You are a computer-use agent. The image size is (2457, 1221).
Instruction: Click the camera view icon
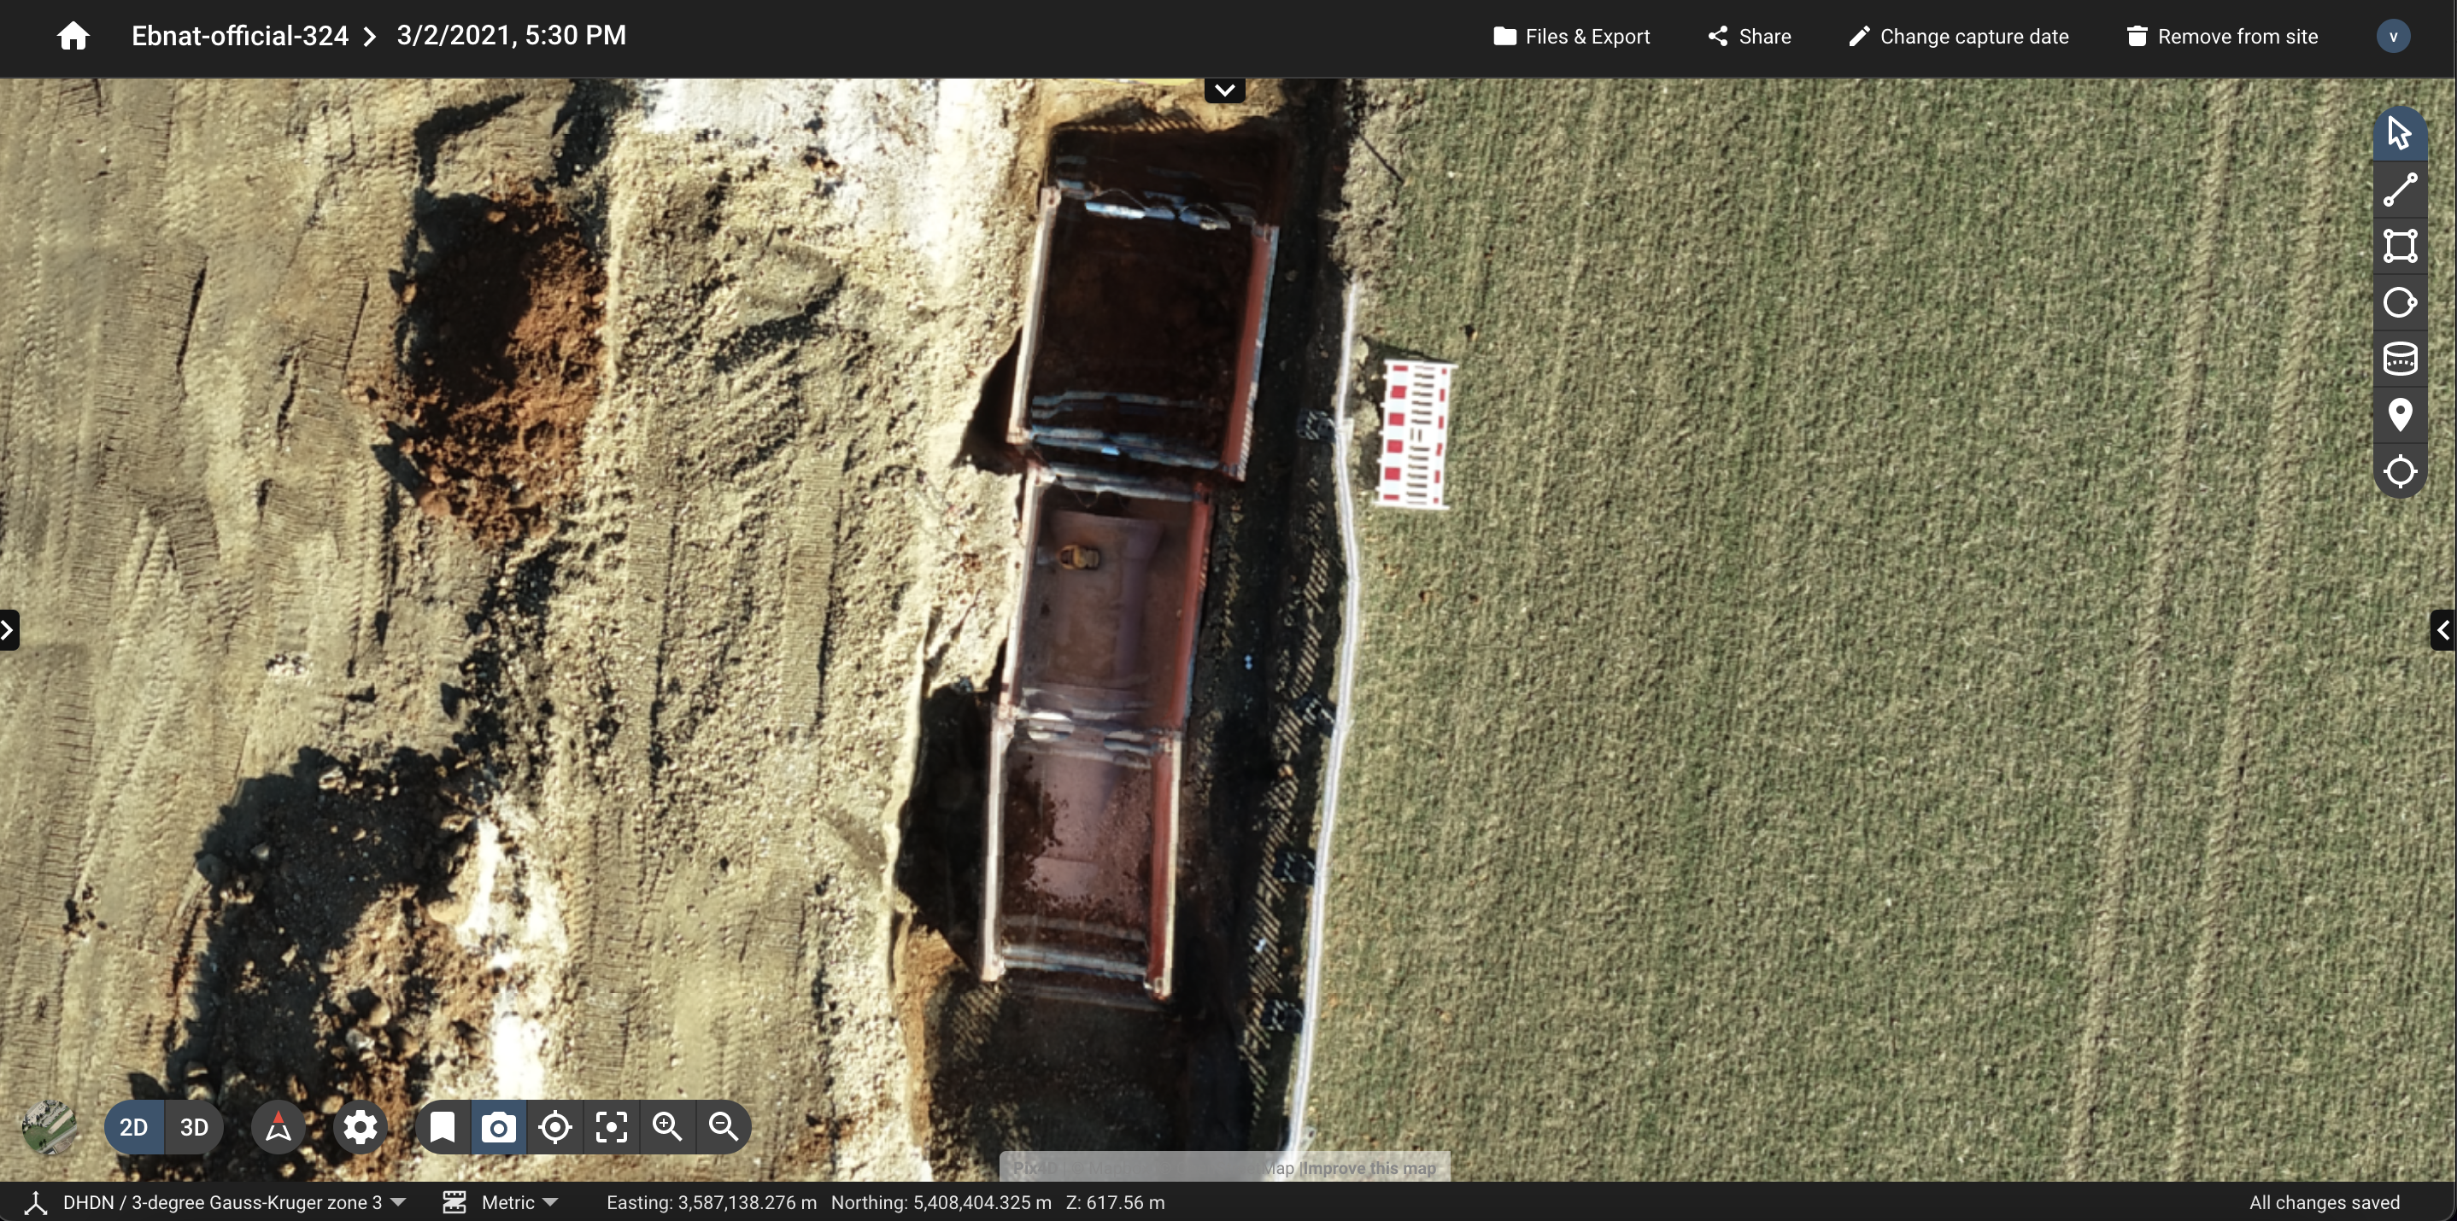click(498, 1128)
